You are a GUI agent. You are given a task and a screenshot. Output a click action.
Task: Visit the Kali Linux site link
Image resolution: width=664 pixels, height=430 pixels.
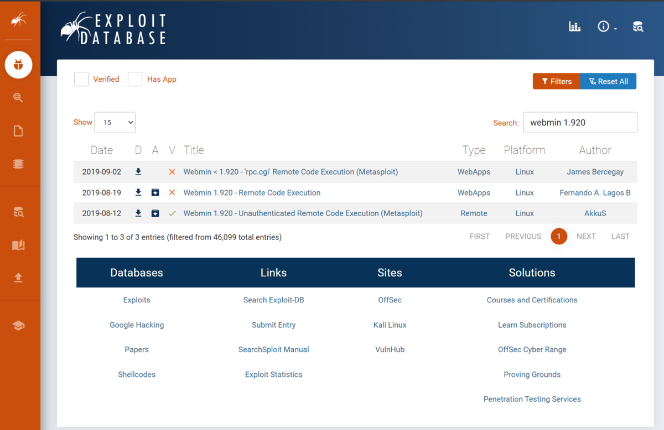coord(390,325)
